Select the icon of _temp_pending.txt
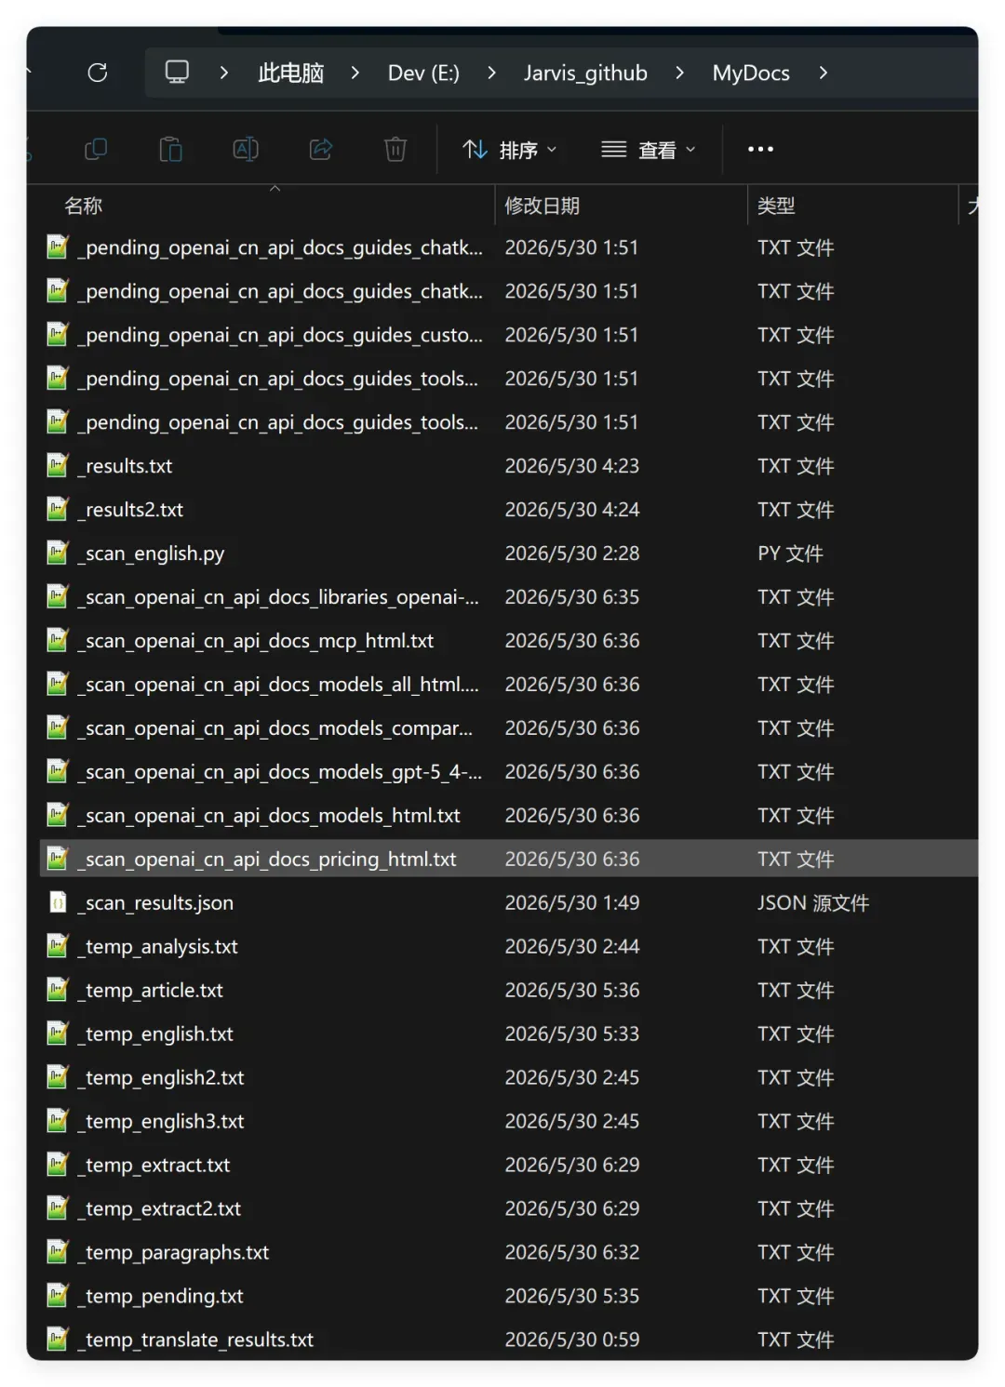This screenshot has width=1005, height=1387. (x=58, y=1296)
